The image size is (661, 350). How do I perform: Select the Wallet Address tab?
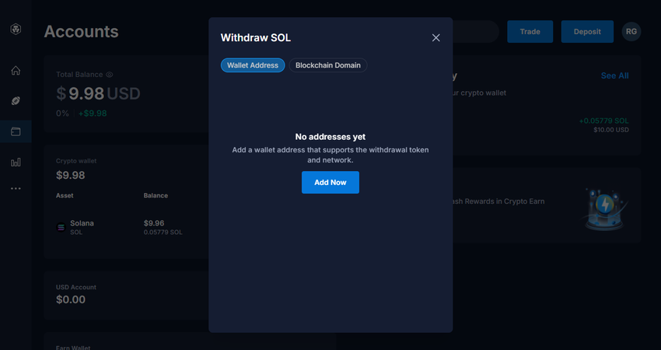tap(253, 65)
